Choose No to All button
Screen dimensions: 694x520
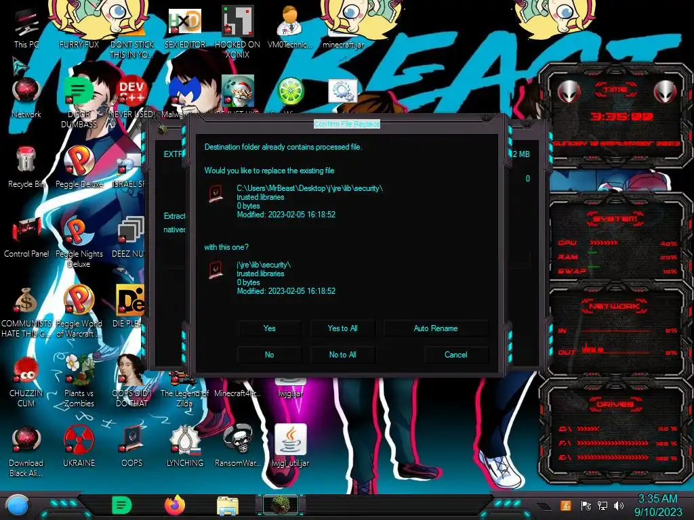point(342,355)
